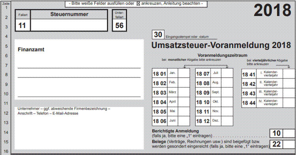This screenshot has height=155, width=296.
Task: Click the Belege beigefügt field 22
Action: 289,144
